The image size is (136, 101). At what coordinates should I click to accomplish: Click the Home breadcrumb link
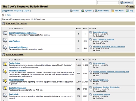point(9,15)
